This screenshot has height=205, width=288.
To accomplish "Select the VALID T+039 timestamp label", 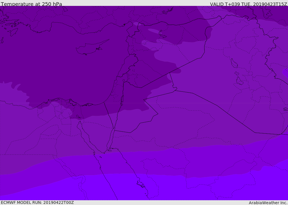I will (249, 4).
